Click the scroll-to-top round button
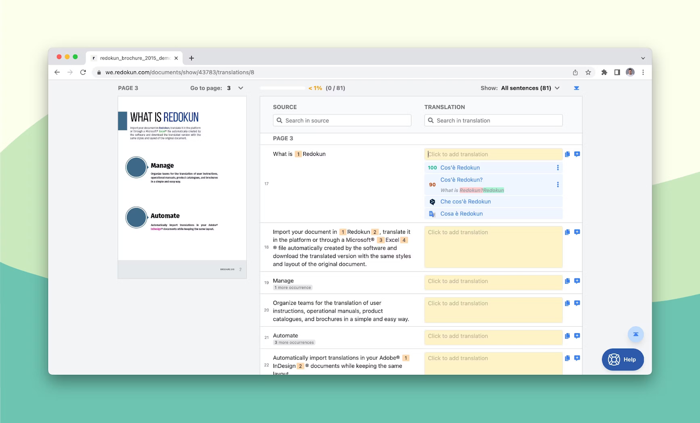This screenshot has height=423, width=700. [635, 335]
